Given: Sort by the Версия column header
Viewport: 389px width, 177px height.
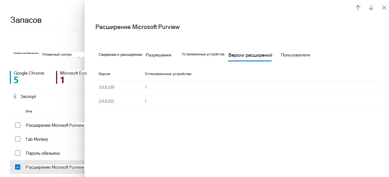Looking at the screenshot, I should click(105, 74).
